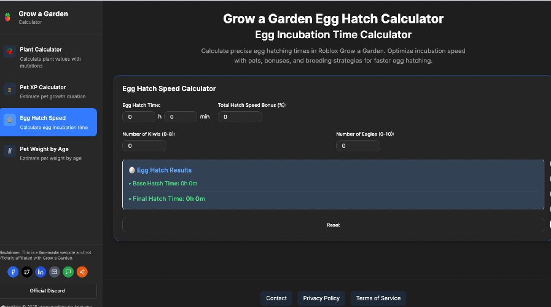Screen dimensions: 551x307
Task: Share the page on Facebook
Action: pyautogui.click(x=13, y=272)
